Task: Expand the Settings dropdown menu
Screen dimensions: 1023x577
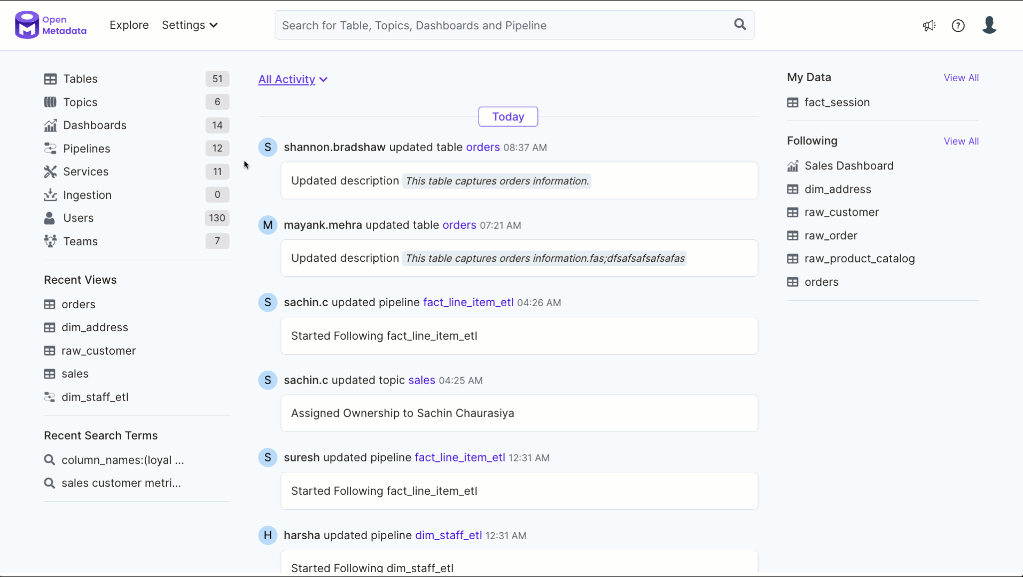Action: pyautogui.click(x=190, y=25)
